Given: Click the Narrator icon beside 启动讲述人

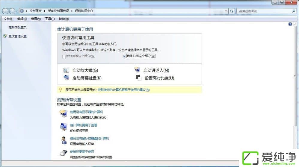Looking at the screenshot, I should 137,70.
